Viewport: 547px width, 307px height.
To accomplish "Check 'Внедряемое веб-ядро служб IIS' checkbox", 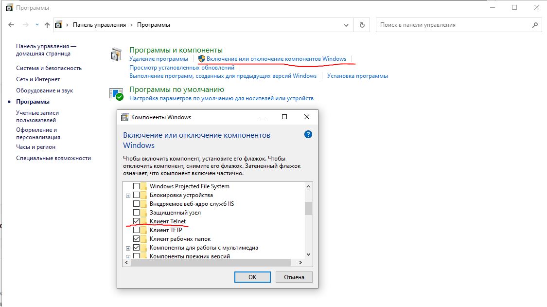I will click(137, 204).
